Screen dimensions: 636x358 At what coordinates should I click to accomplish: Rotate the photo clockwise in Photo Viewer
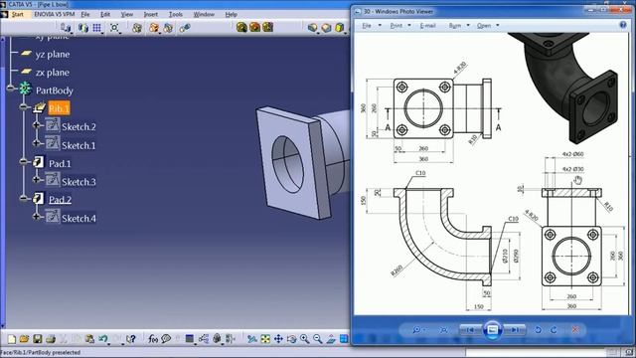point(554,330)
